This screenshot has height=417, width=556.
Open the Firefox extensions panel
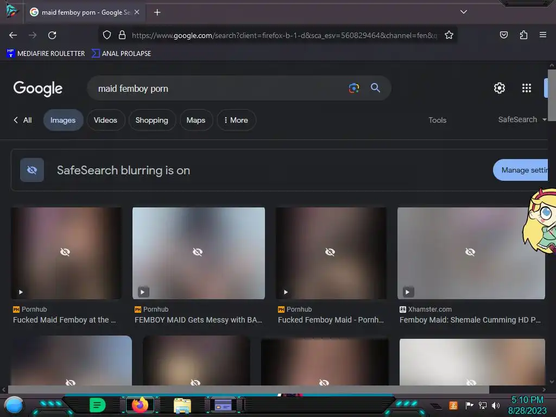[523, 35]
